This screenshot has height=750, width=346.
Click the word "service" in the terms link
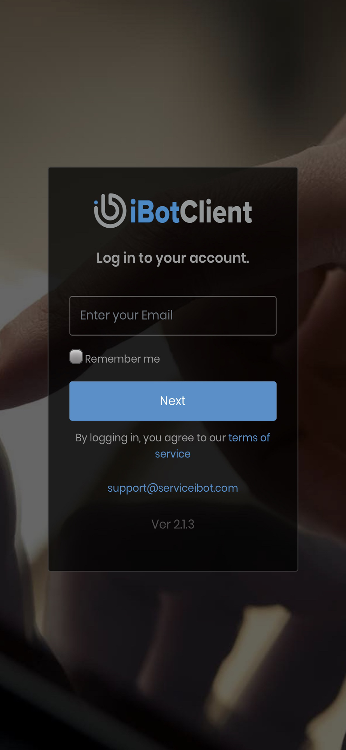[x=173, y=454]
